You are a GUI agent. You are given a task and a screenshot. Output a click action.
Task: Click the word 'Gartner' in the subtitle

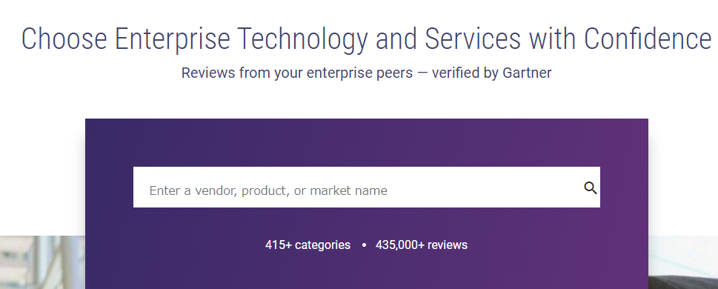tap(527, 73)
